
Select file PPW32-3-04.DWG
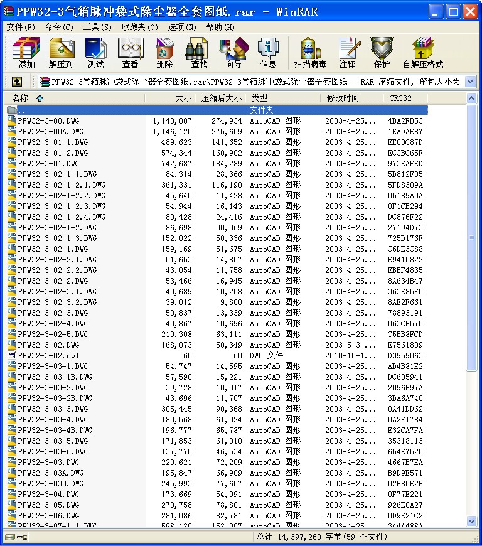(48, 494)
